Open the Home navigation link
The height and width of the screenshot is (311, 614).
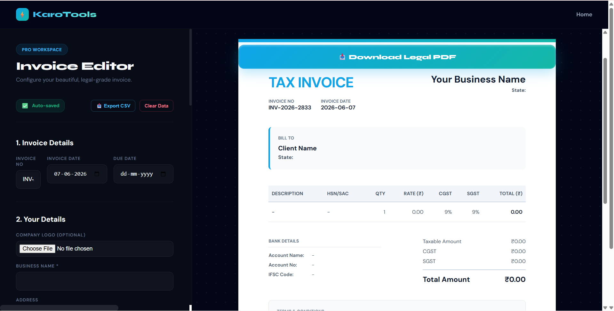click(584, 14)
